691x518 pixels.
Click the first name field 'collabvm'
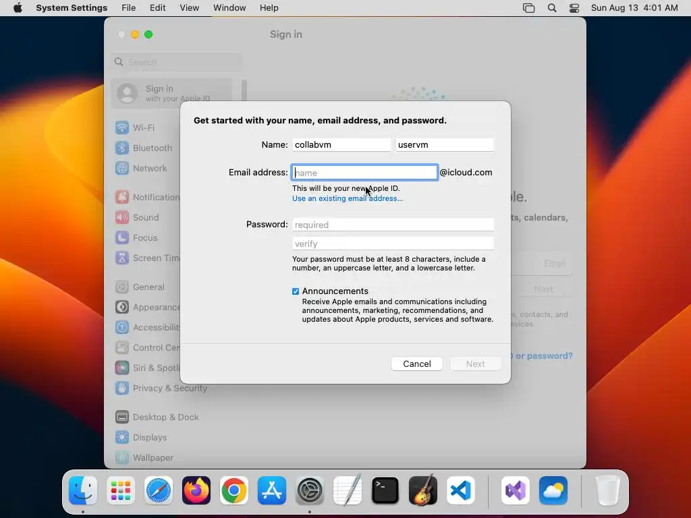pyautogui.click(x=341, y=144)
